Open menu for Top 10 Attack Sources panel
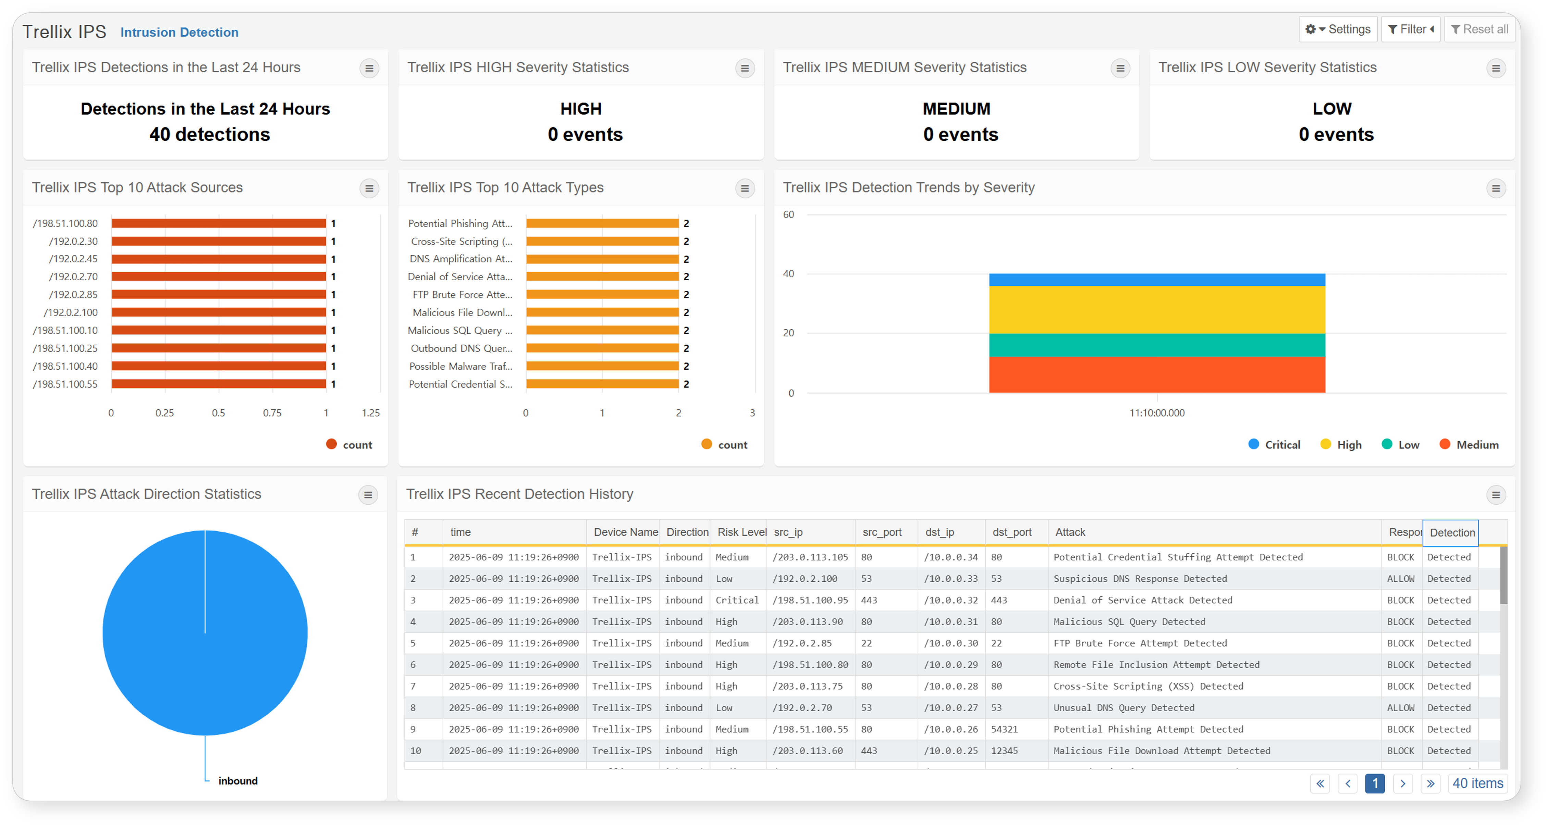The image size is (1547, 827). pos(369,188)
